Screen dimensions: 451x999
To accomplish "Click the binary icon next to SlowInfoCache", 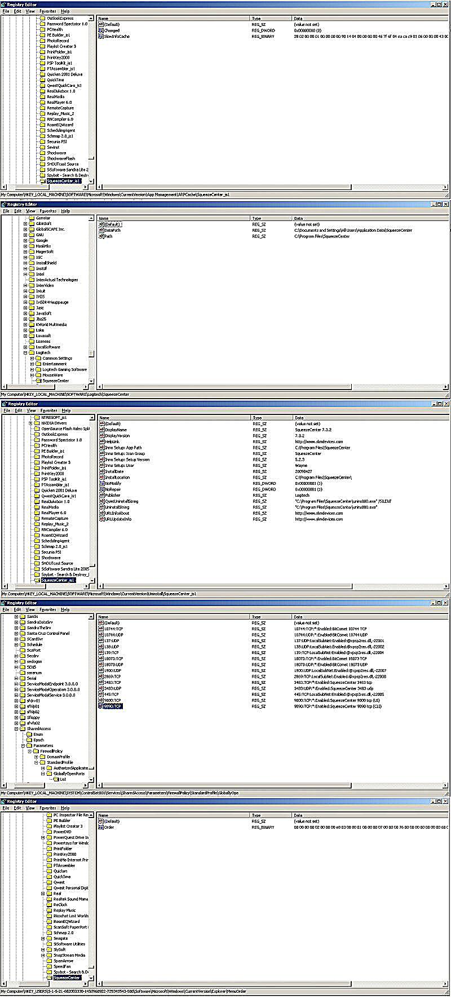I will 101,37.
